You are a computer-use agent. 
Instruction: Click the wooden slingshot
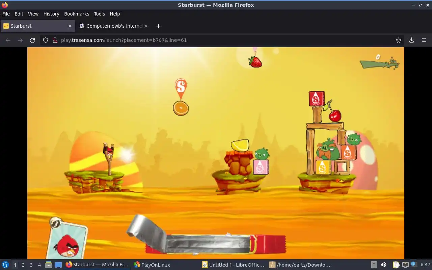click(109, 159)
